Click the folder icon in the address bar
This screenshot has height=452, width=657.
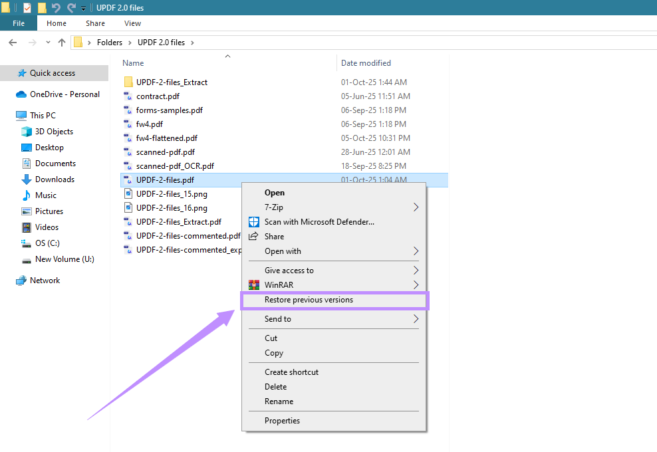[x=79, y=42]
